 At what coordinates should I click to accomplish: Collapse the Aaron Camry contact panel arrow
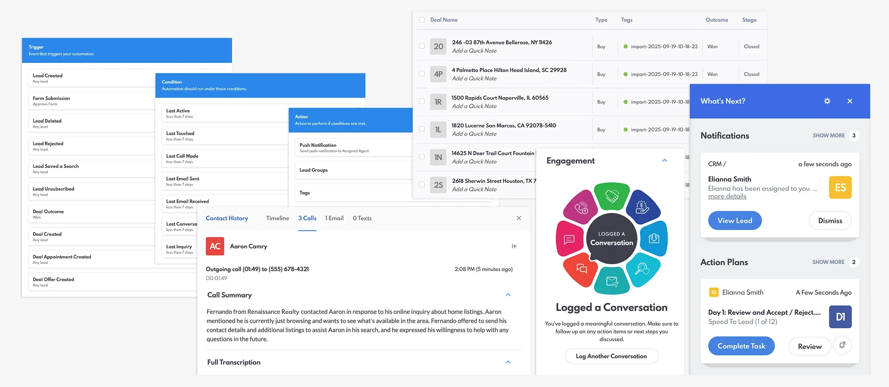click(x=514, y=246)
